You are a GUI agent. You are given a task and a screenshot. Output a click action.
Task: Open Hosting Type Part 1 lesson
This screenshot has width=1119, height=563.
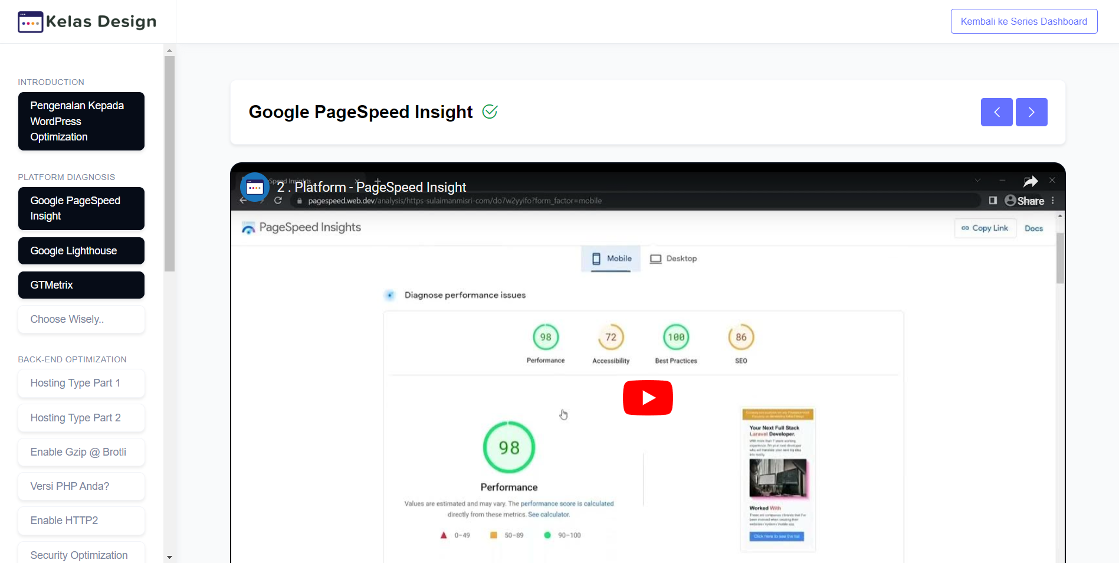click(81, 383)
